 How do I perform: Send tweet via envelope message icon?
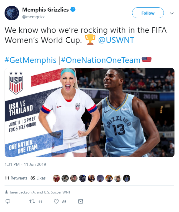[x=81, y=201]
